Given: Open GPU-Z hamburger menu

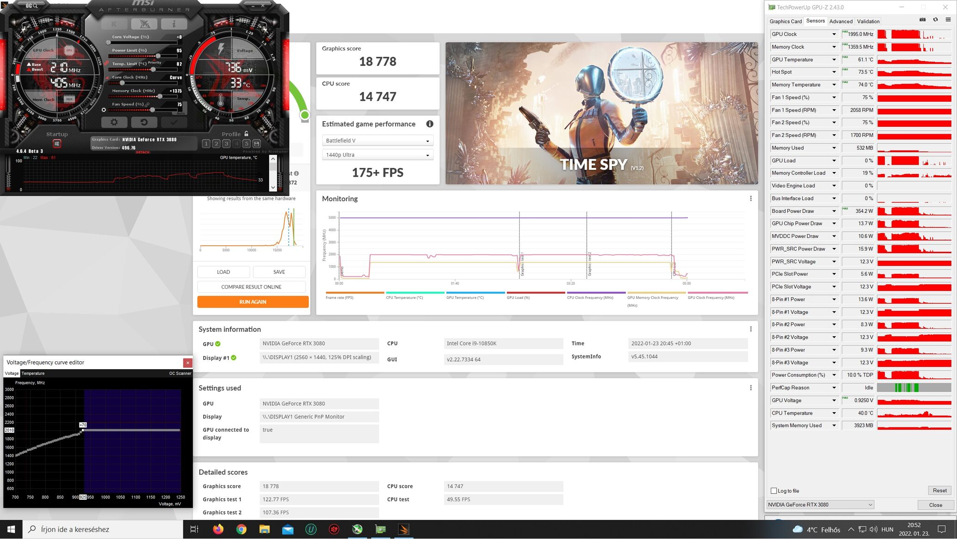Looking at the screenshot, I should pos(948,19).
